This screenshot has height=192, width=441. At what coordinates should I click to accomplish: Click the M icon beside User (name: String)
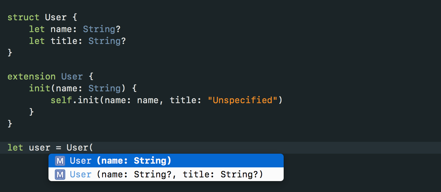pos(60,161)
